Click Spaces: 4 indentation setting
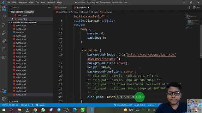 (151, 105)
